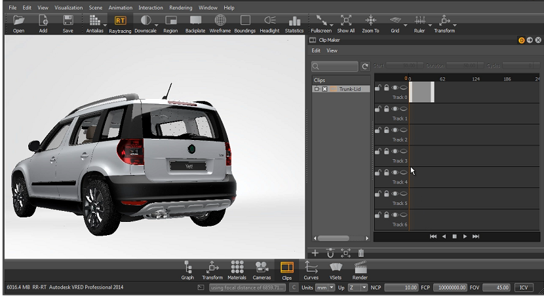Click the trash delete icon
This screenshot has width=544, height=296.
tap(361, 253)
